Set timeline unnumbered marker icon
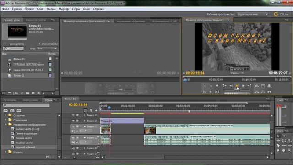The width and height of the screenshot is (293, 165). pos(96,110)
